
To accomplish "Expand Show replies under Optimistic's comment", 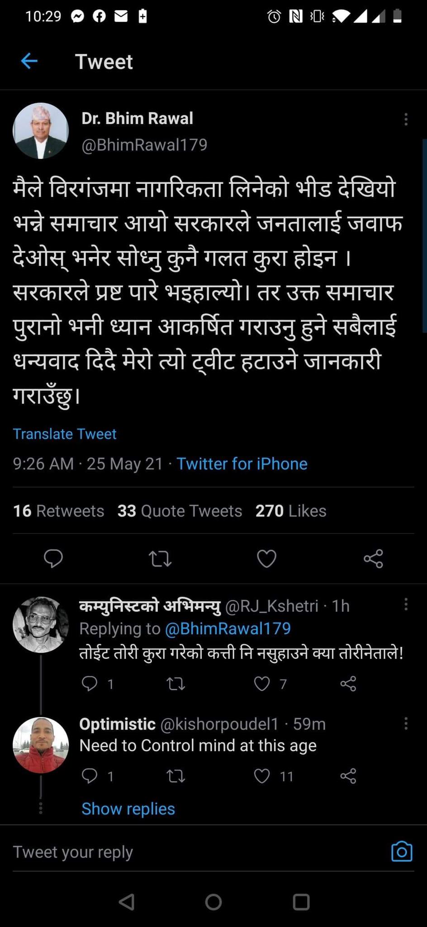I will click(x=128, y=809).
